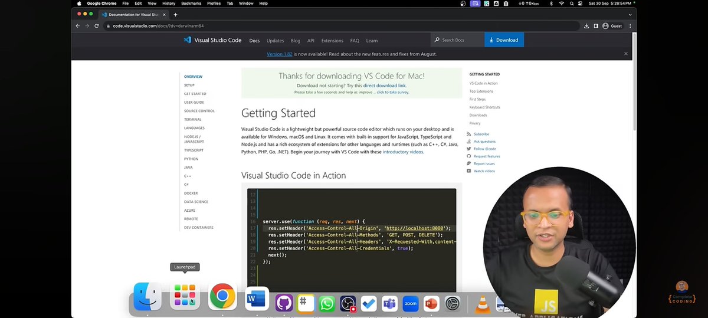Open Wi-Fi status in menu bar
The height and width of the screenshot is (318, 708).
561,3
